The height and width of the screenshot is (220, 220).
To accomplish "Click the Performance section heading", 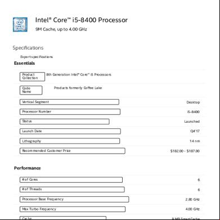I will tap(28, 168).
